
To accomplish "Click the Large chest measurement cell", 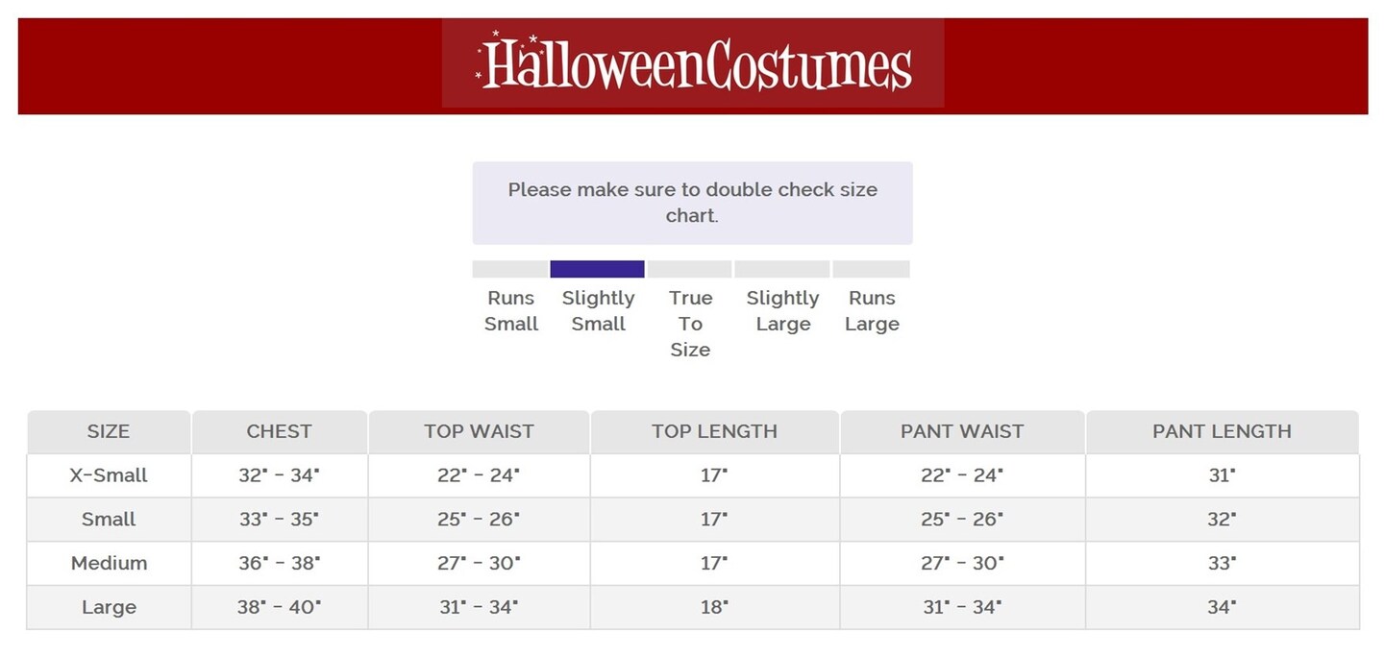I will [x=279, y=608].
